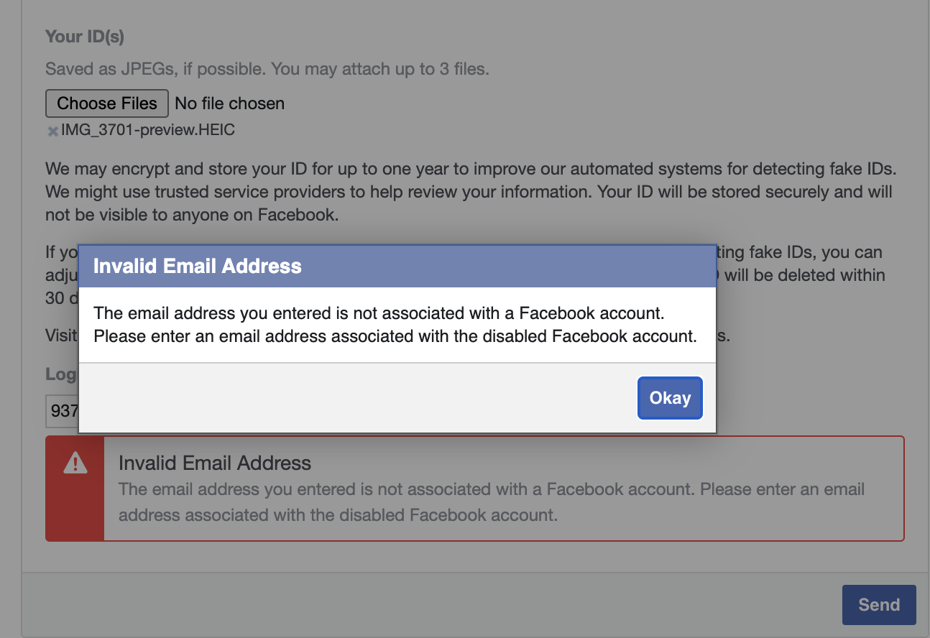The width and height of the screenshot is (930, 638).
Task: Click the Invalid Email Address heading in the red banner
Action: 215,463
